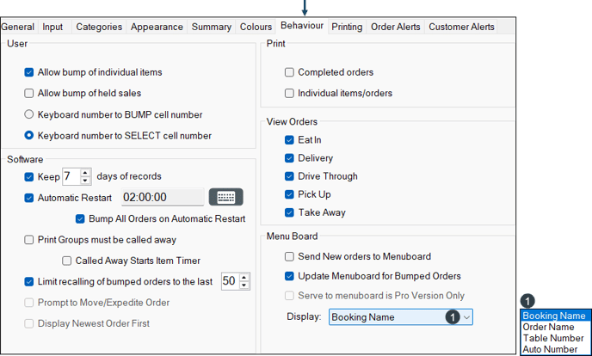This screenshot has width=592, height=356.
Task: Check Serve to menuboard is Pro Version Only
Action: point(289,296)
